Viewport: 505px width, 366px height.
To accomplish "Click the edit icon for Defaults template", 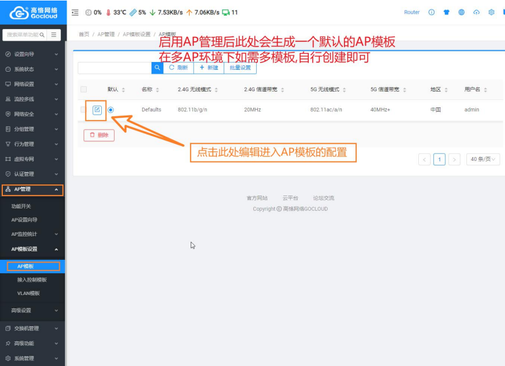I will coord(97,110).
